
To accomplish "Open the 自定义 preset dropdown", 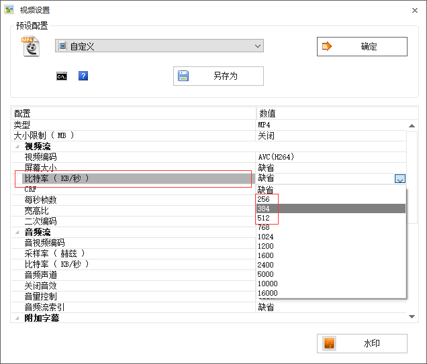I will [x=159, y=46].
